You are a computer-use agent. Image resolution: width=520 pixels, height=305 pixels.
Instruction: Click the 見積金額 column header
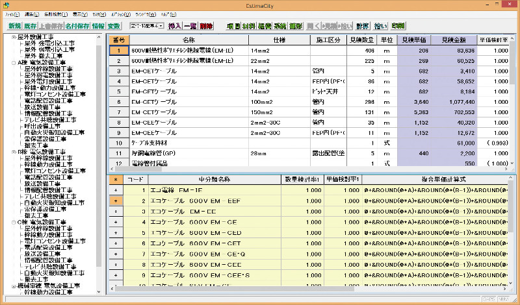(x=454, y=40)
